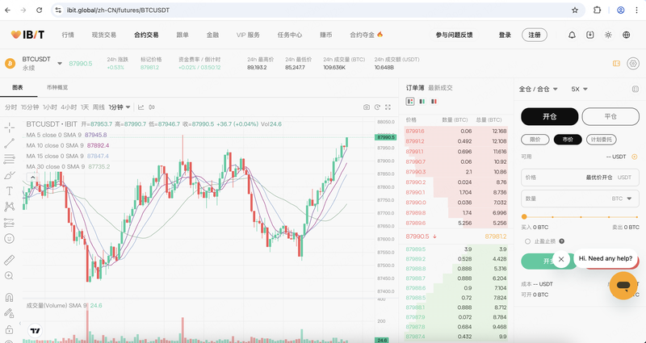Open the chart patterns tool
This screenshot has height=343, width=646.
coord(9,207)
